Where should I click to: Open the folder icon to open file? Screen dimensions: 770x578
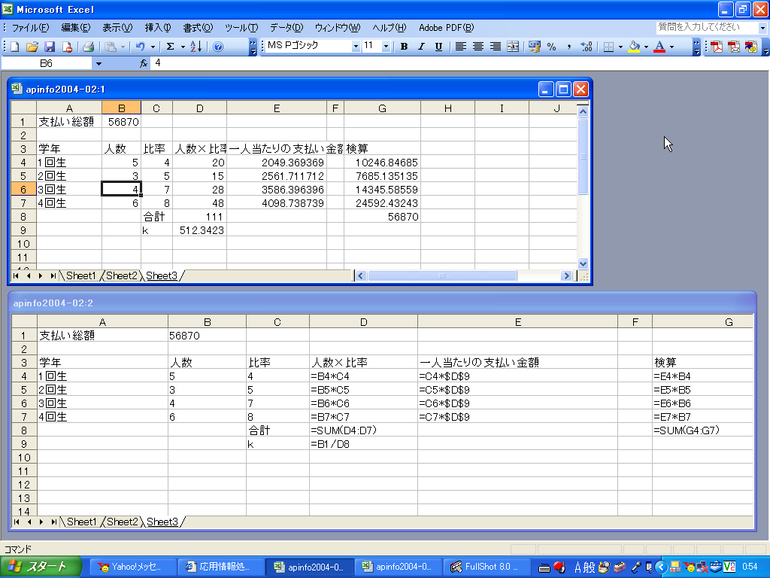pyautogui.click(x=32, y=47)
